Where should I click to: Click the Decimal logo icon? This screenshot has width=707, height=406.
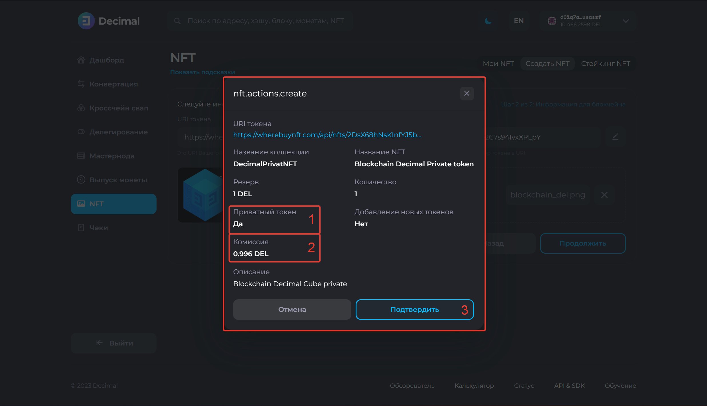(x=86, y=21)
